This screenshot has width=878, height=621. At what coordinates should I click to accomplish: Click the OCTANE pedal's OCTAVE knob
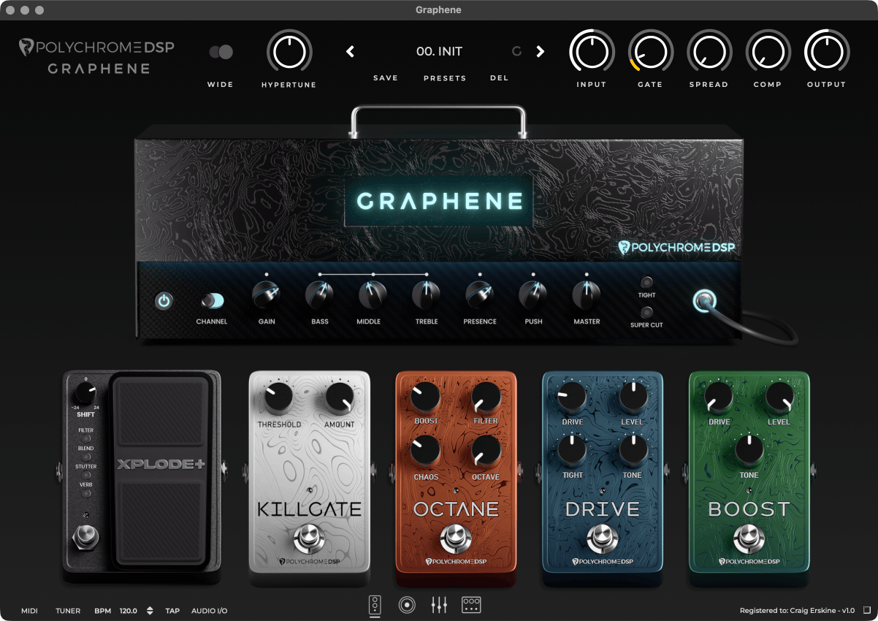tap(486, 451)
